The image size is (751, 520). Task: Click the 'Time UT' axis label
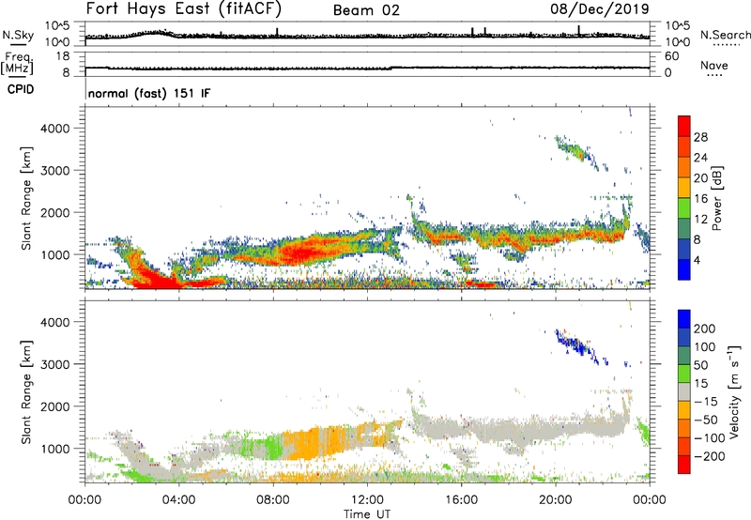(x=367, y=513)
